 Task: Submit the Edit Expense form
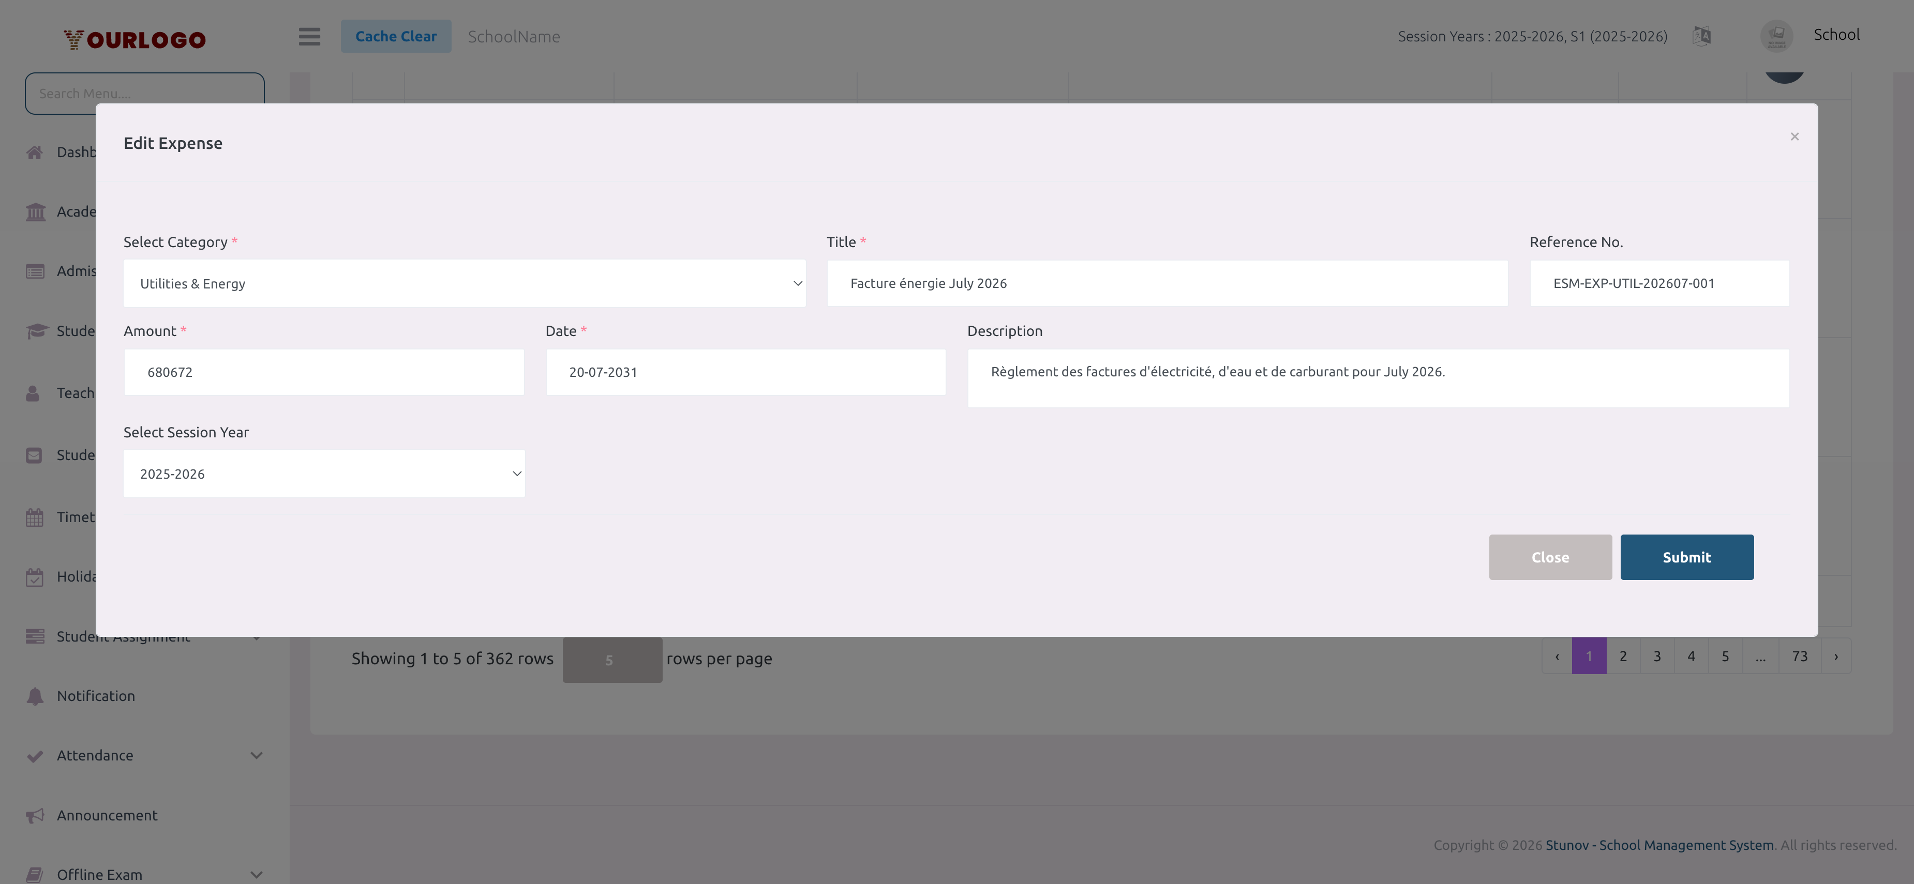(x=1686, y=557)
